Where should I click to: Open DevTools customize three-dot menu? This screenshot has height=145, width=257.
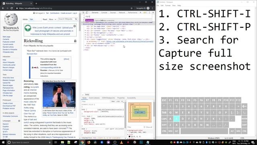[x=149, y=12]
